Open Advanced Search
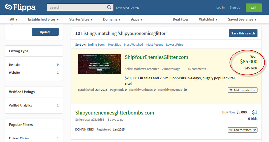The height and width of the screenshot is (142, 269). click(127, 8)
